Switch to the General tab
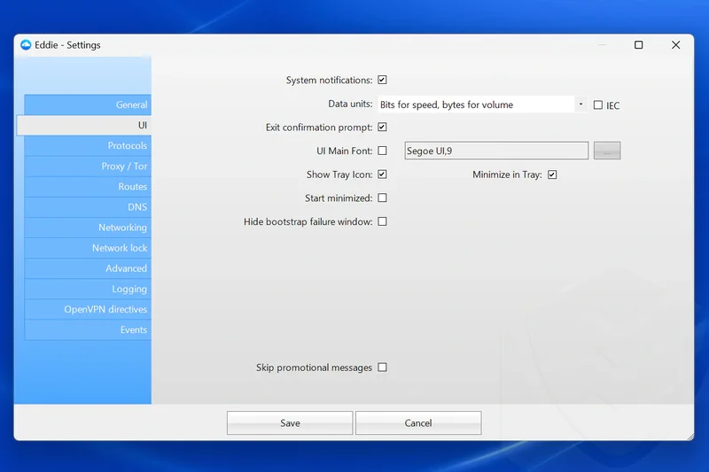Screen dimensions: 709x472 pyautogui.click(x=88, y=104)
